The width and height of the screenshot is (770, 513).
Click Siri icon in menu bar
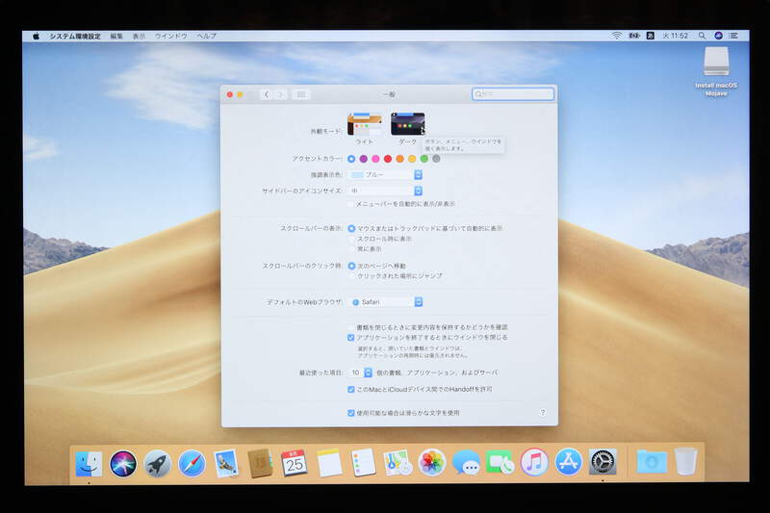tap(718, 36)
